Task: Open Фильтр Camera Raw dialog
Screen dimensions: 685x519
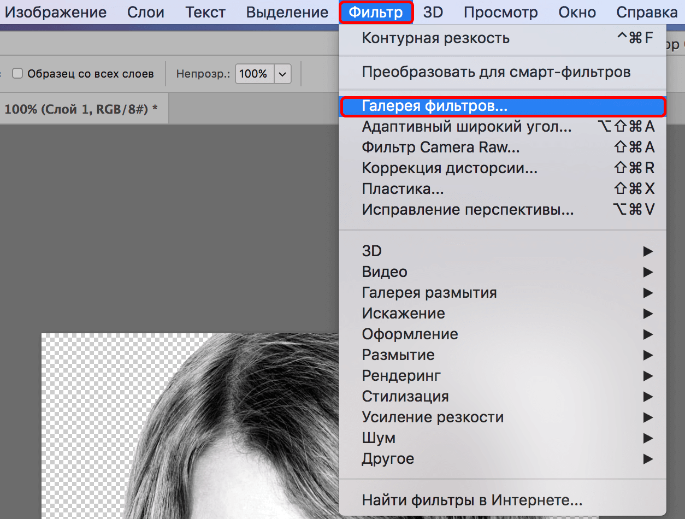Action: 440,148
